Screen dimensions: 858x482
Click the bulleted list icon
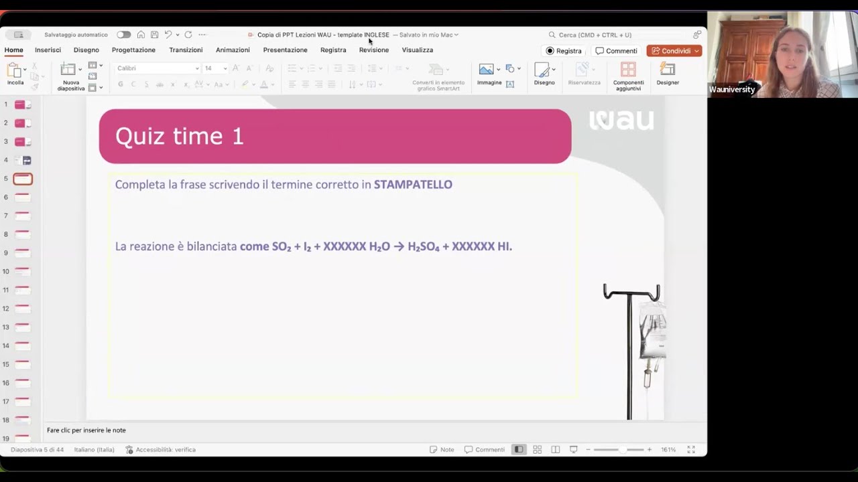[x=292, y=68]
